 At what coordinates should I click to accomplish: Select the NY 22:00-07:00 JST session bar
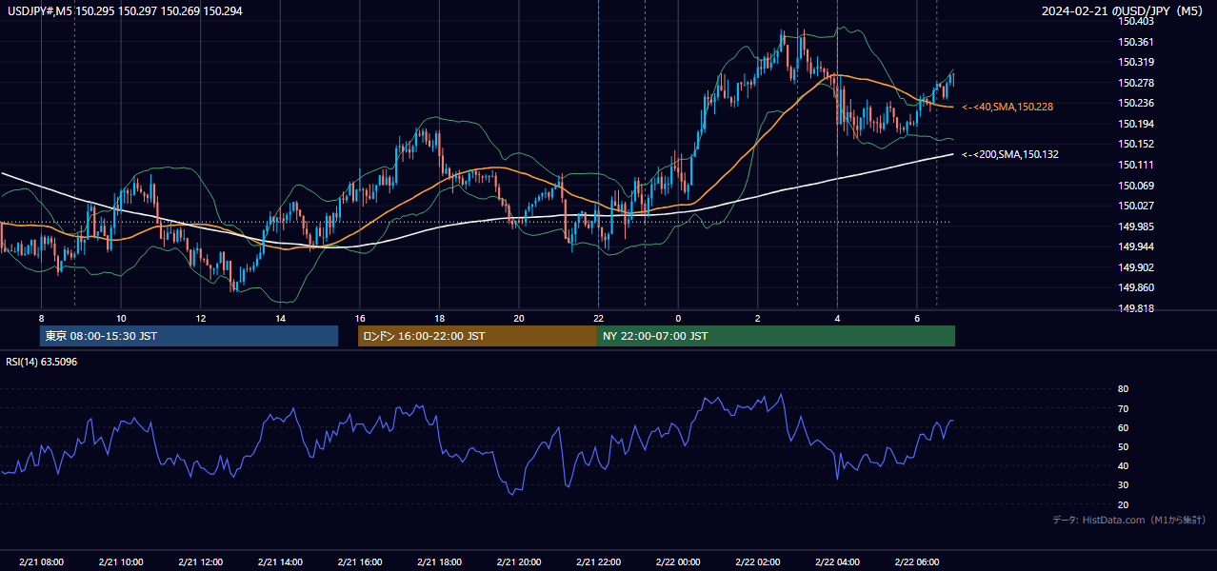click(x=776, y=336)
